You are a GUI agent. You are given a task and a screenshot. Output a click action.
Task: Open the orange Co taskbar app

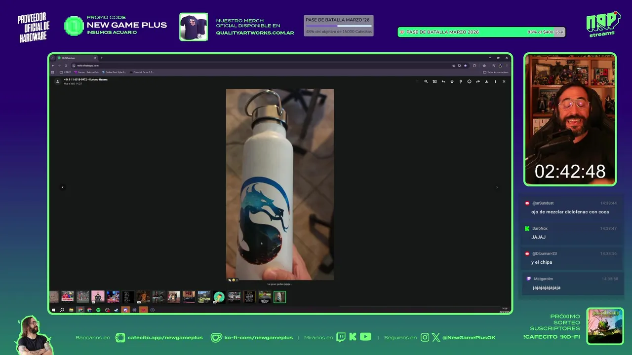[x=144, y=310]
